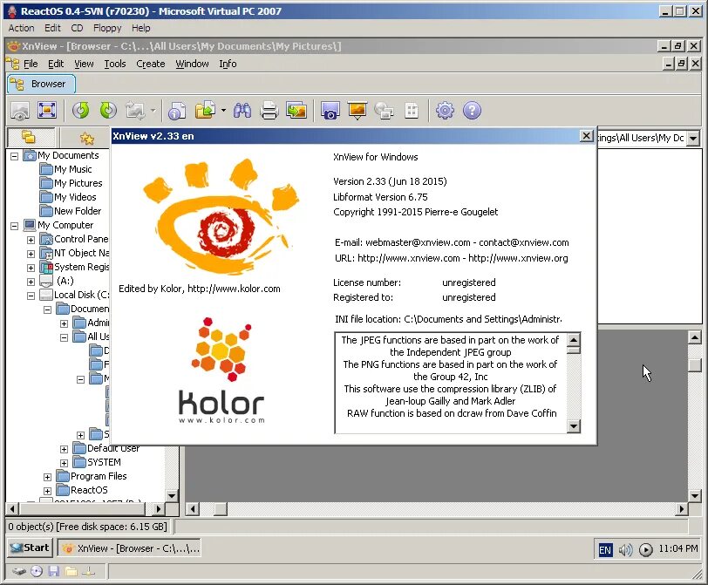Click the EN language indicator in tray
The width and height of the screenshot is (708, 585).
coord(605,550)
